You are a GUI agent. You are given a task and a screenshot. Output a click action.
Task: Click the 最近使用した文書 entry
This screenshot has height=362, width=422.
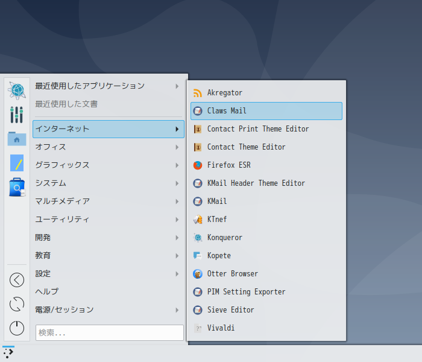pyautogui.click(x=109, y=104)
